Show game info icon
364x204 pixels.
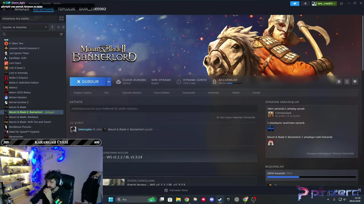(347, 82)
